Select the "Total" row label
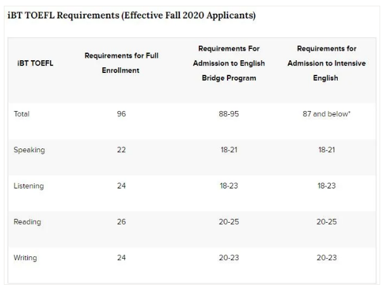Image resolution: width=384 pixels, height=288 pixels. 22,114
